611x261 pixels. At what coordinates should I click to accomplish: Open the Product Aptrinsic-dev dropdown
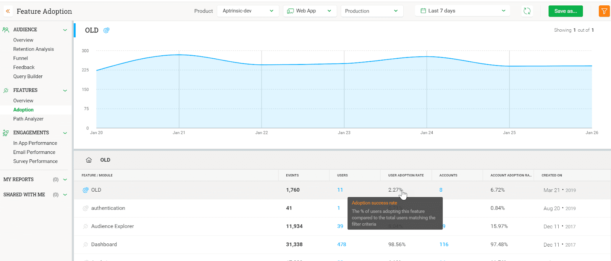[248, 11]
